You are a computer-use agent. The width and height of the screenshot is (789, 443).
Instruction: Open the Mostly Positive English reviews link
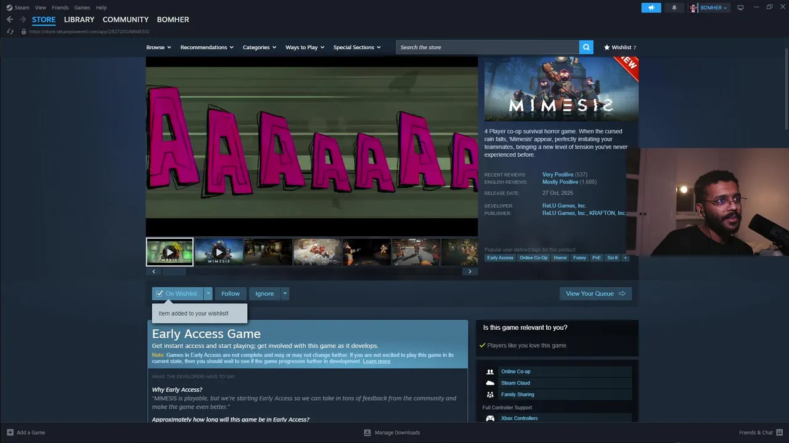pos(560,182)
